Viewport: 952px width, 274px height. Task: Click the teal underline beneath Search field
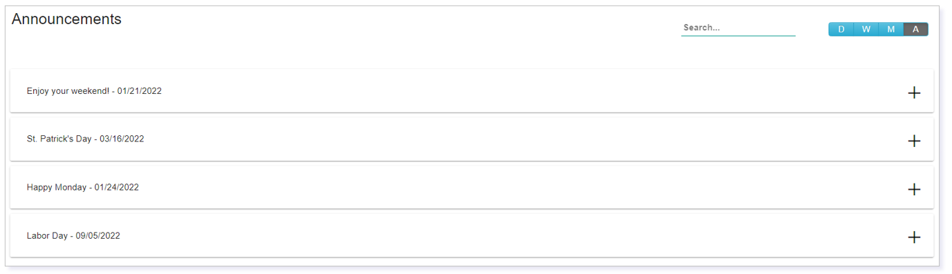[738, 35]
